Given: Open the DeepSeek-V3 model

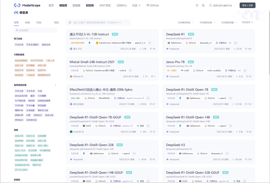Looking at the screenshot, I should point(175,145).
